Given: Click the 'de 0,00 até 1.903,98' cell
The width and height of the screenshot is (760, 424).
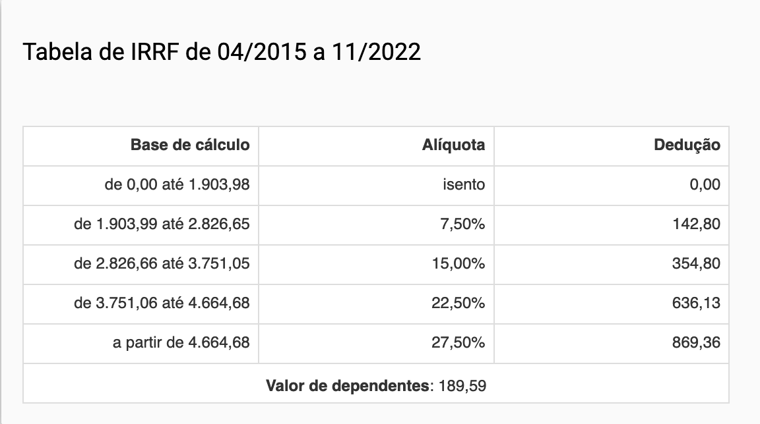Looking at the screenshot, I should point(177,184).
